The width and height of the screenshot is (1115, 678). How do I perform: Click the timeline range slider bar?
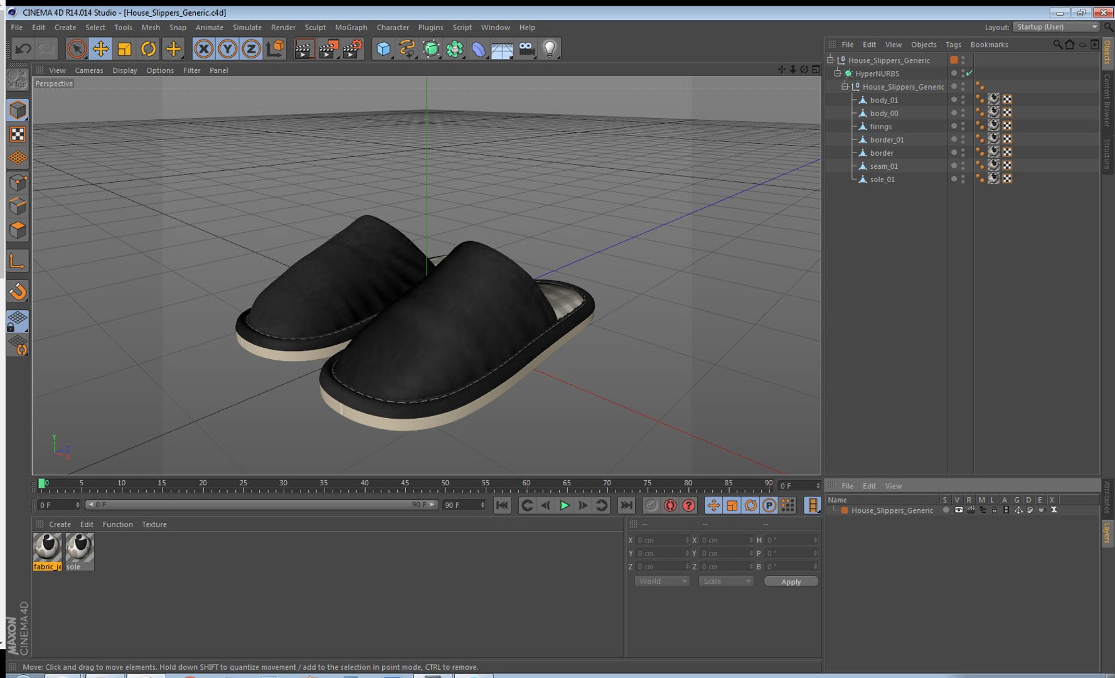(261, 505)
